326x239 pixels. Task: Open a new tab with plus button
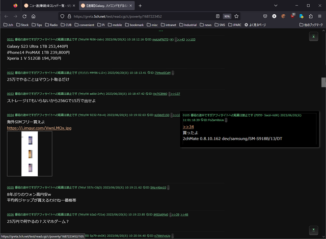coord(140,6)
